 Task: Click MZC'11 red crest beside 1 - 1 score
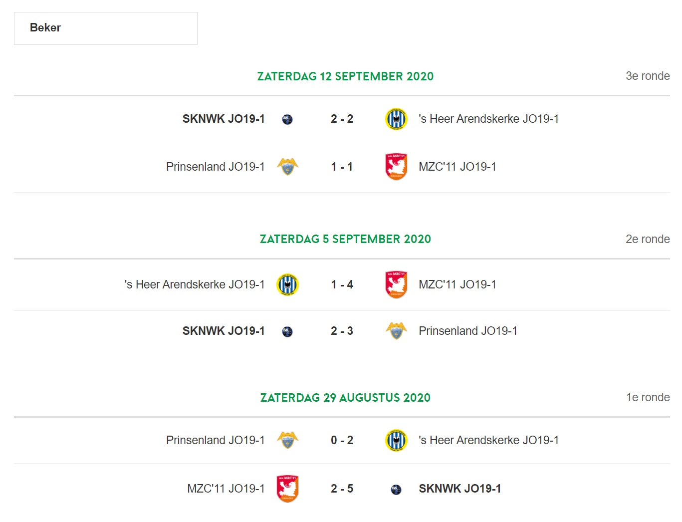click(x=397, y=167)
